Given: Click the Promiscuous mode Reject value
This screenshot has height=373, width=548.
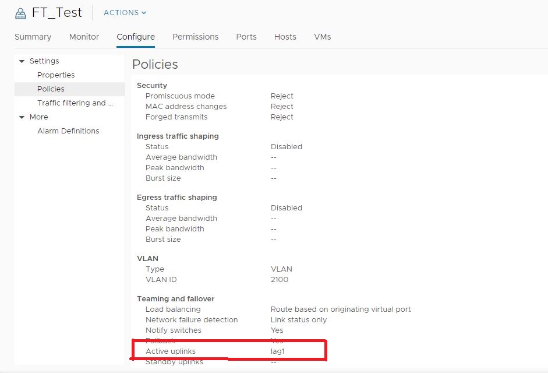Looking at the screenshot, I should click(282, 96).
